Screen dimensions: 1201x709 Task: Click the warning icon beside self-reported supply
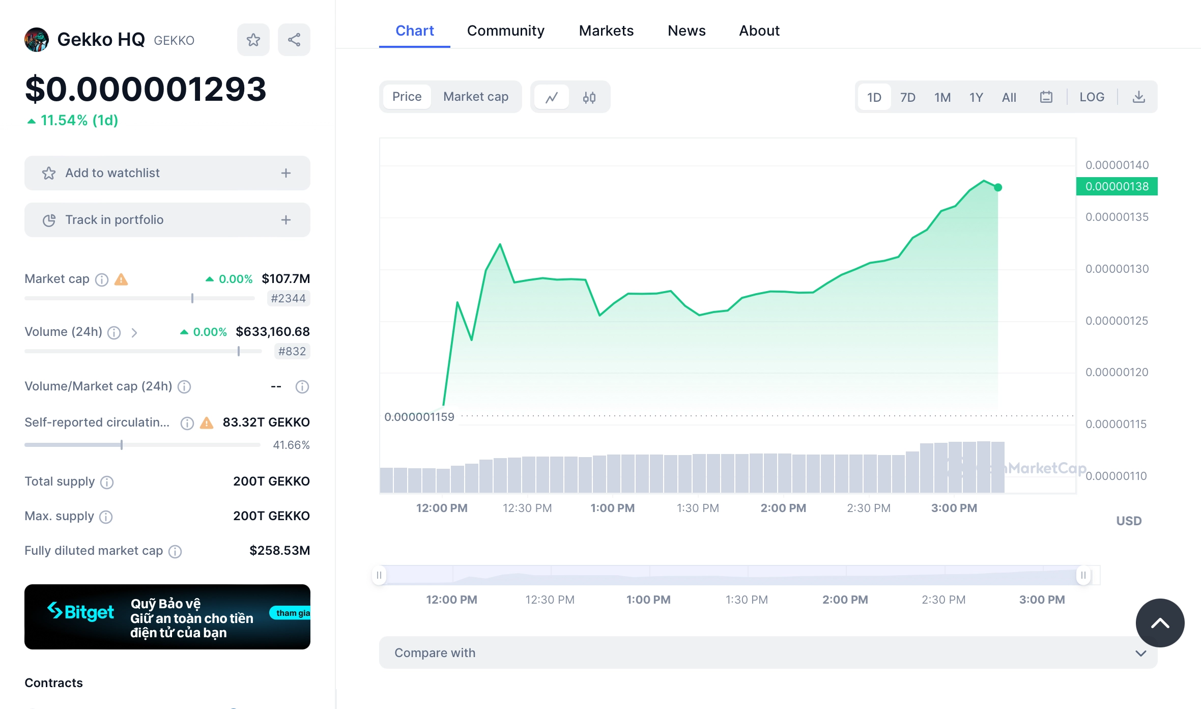(x=206, y=423)
